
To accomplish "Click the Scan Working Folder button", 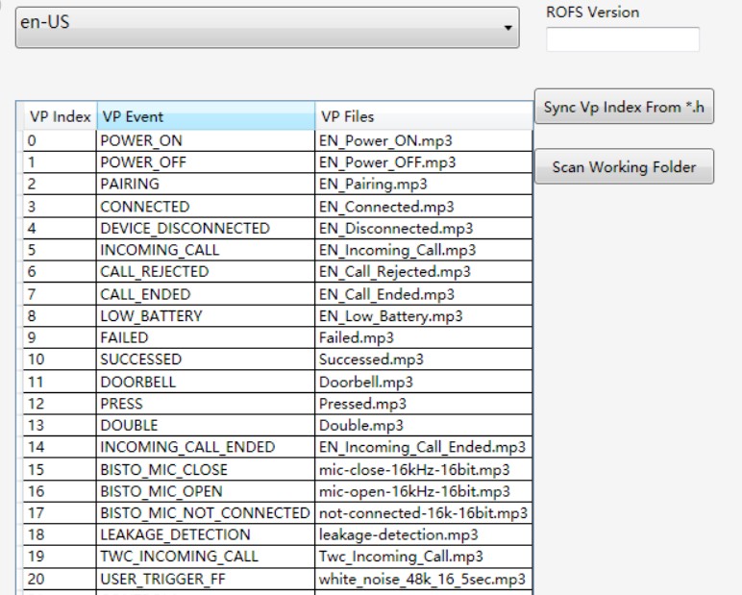I will (624, 167).
